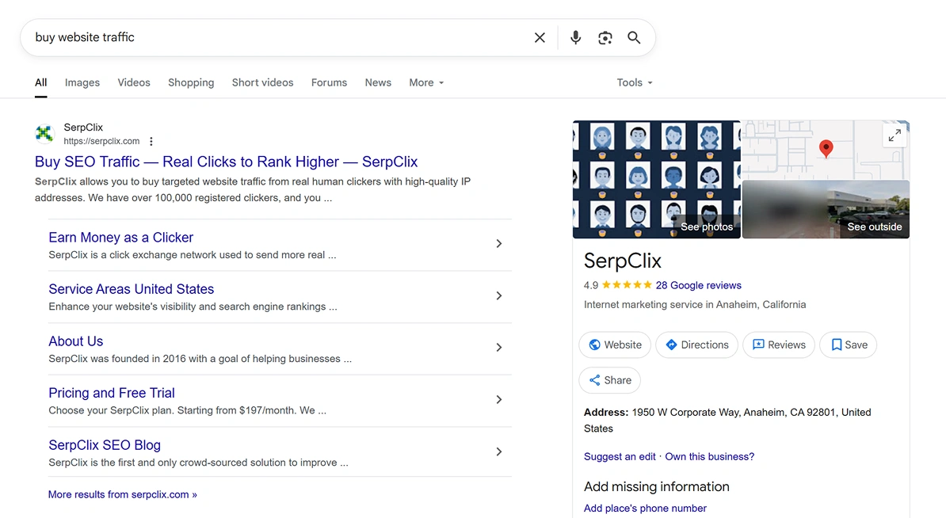946x518 pixels.
Task: Click Own this business? link
Action: click(x=710, y=456)
